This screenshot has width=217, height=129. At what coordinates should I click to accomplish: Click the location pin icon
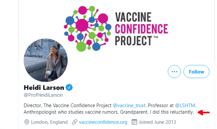coord(27,122)
